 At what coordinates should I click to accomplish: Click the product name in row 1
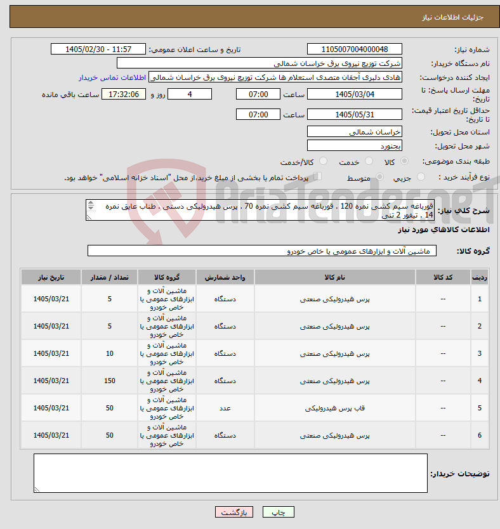[334, 299]
